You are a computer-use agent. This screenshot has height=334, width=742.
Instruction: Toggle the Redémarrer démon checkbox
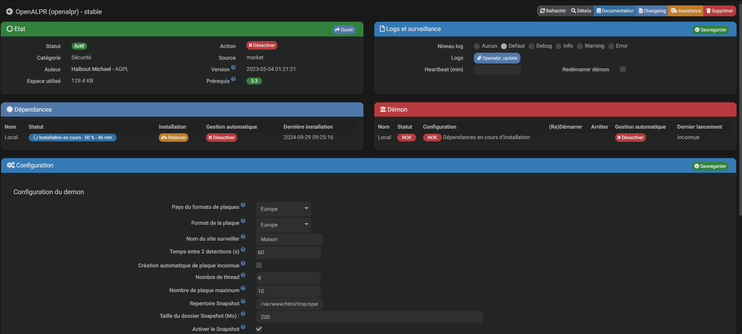[x=623, y=69]
